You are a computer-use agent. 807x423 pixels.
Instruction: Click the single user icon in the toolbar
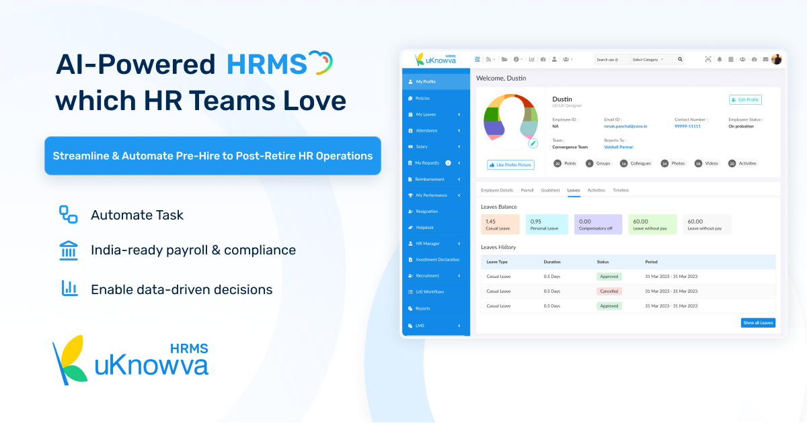554,59
